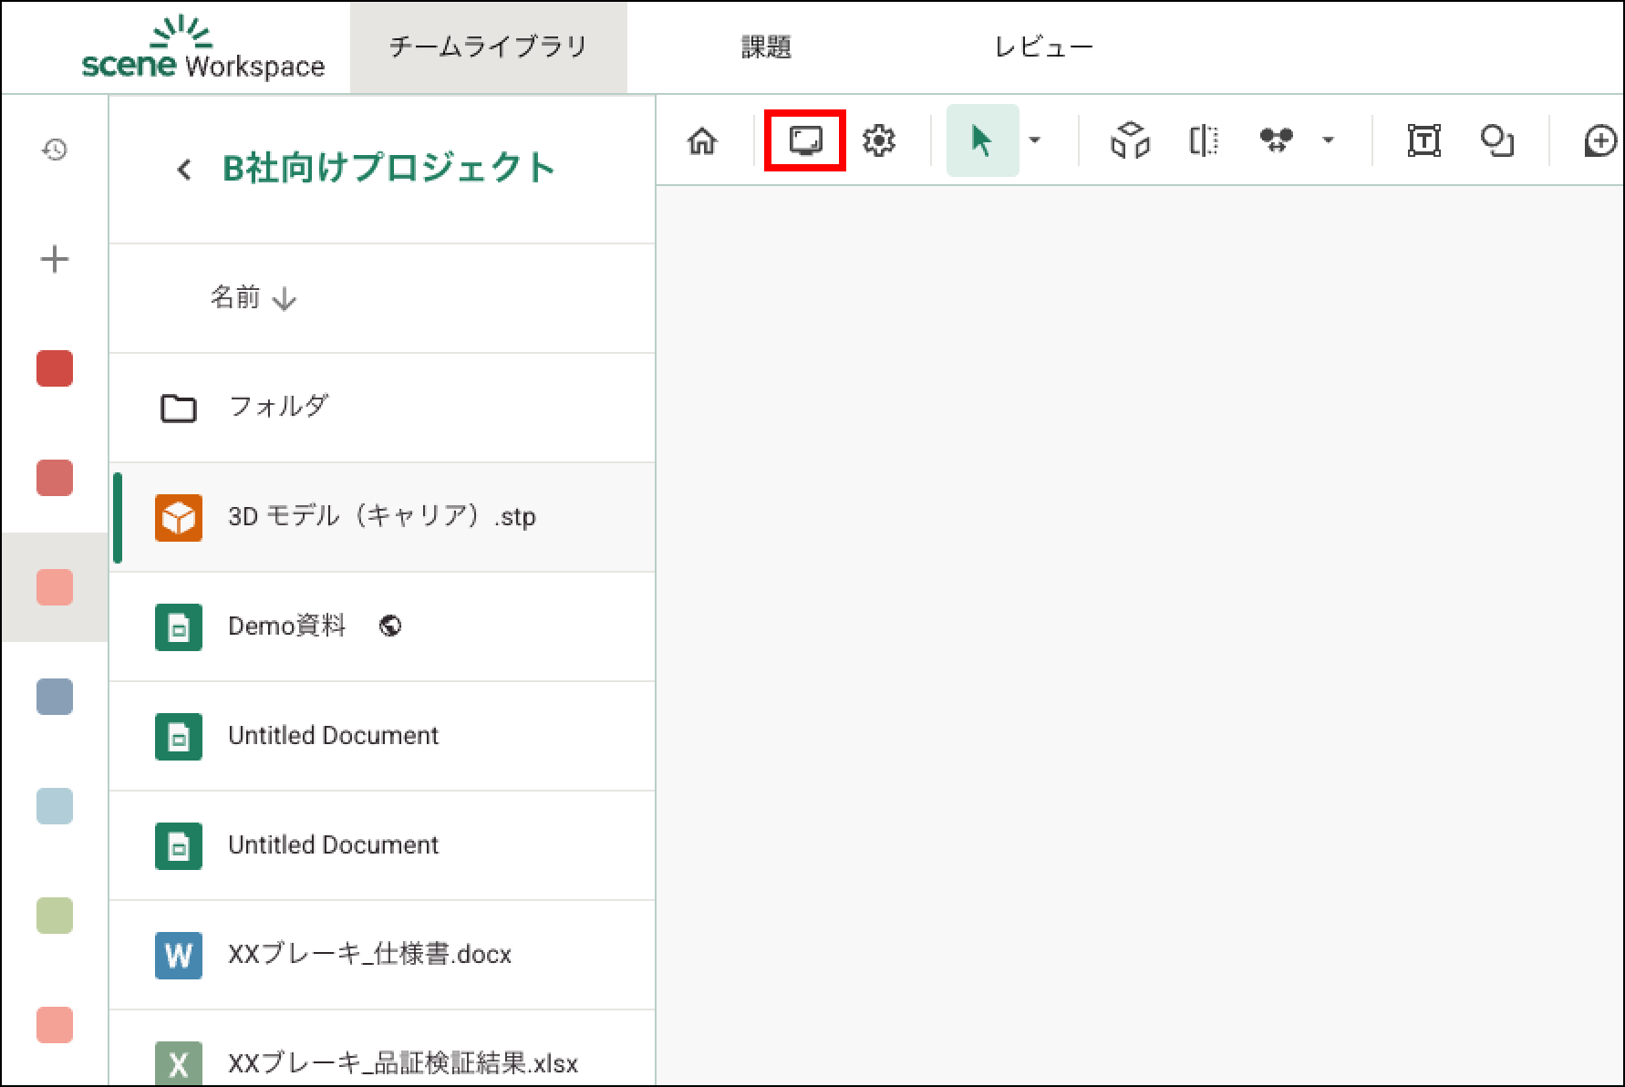The width and height of the screenshot is (1625, 1087).
Task: Open the viewer settings gear icon
Action: point(879,140)
